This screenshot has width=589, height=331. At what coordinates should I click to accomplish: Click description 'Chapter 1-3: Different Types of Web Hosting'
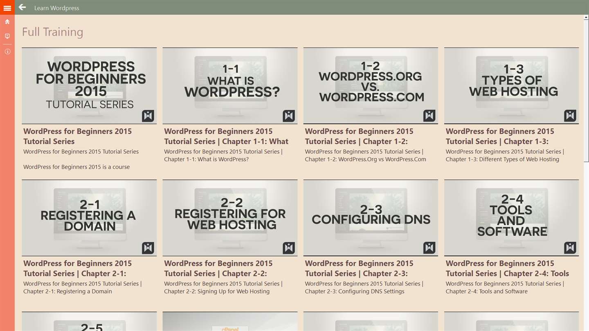click(x=502, y=159)
